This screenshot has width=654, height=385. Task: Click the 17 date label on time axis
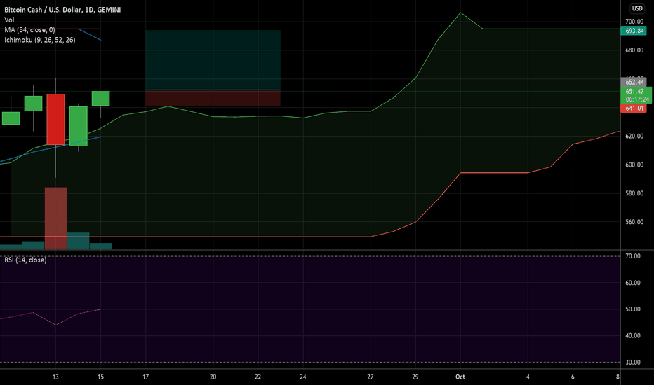145,377
